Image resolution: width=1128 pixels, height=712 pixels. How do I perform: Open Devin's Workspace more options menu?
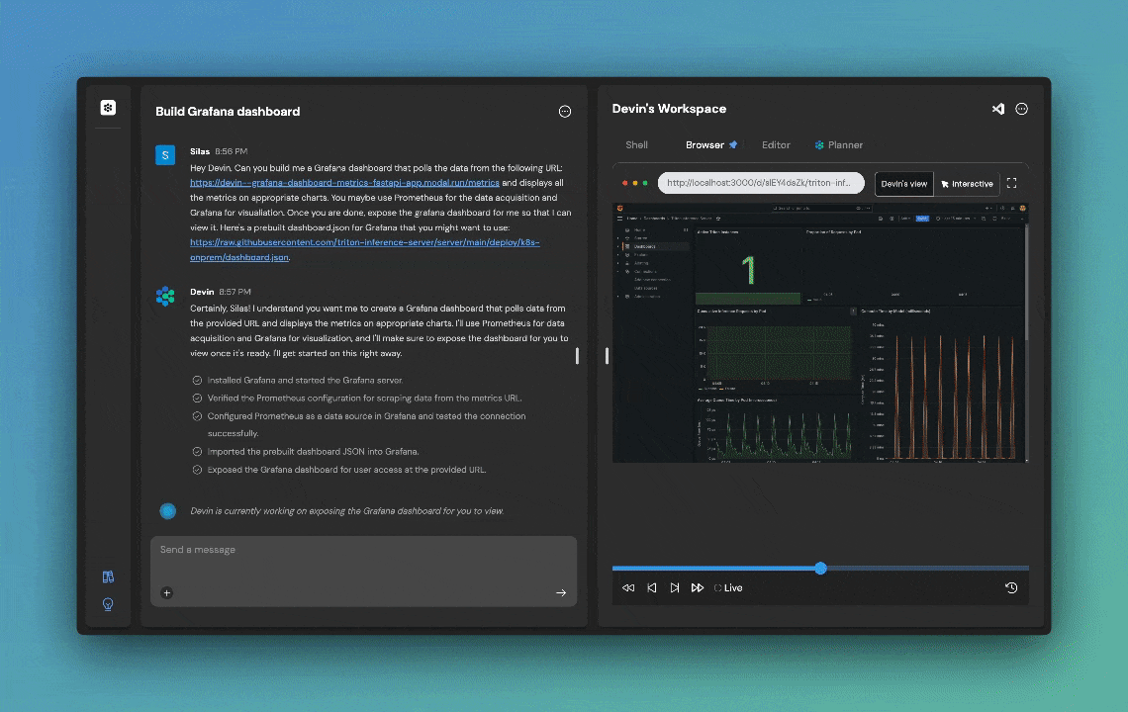click(x=1021, y=110)
